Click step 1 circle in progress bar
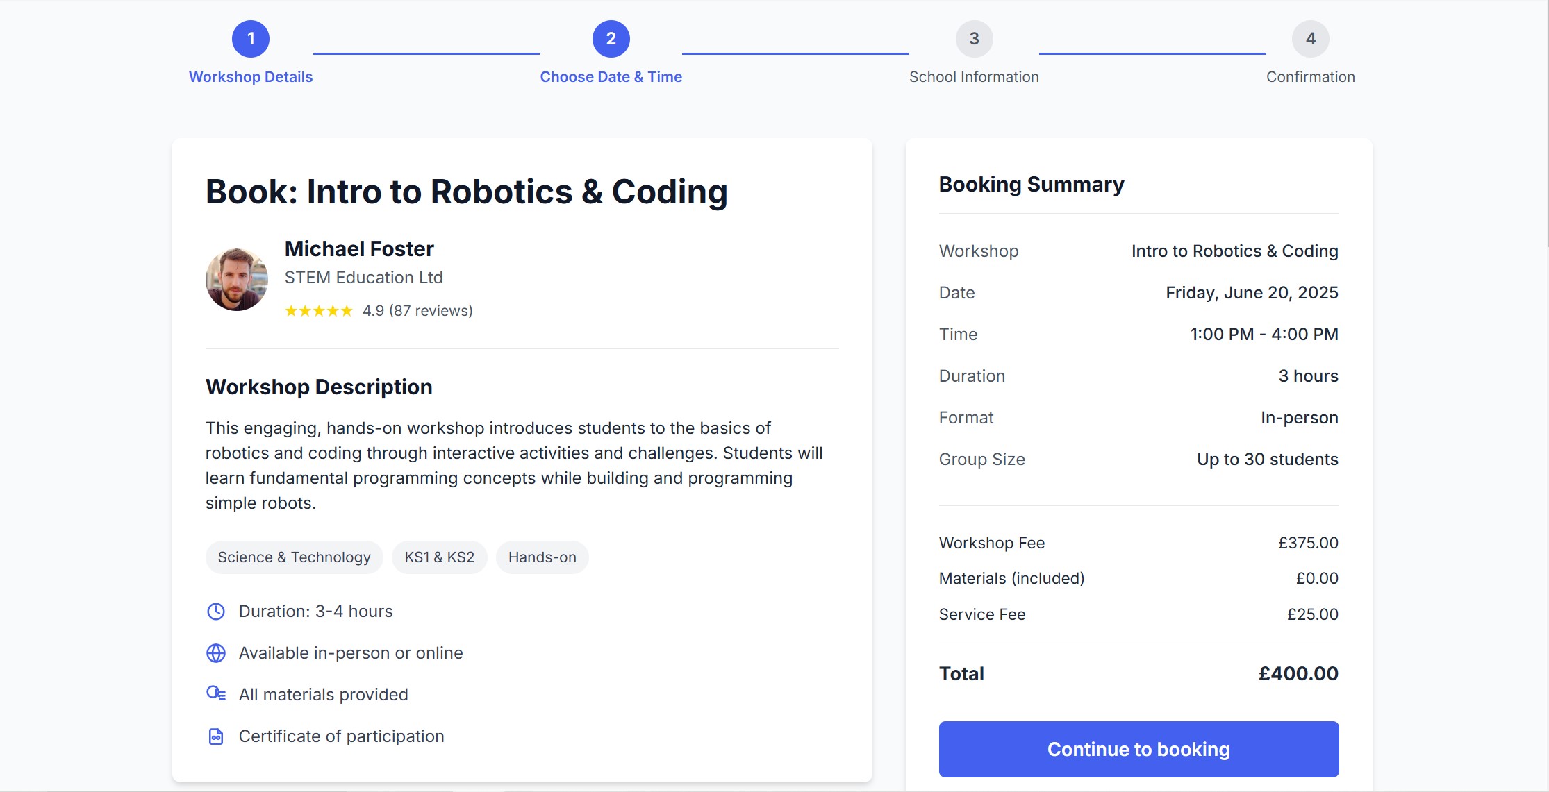 (251, 39)
